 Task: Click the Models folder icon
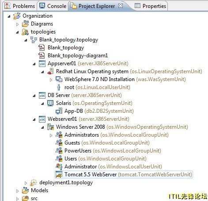point(25,190)
